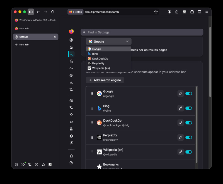Open the synced tabs toolbar icon
The width and height of the screenshot is (223, 184).
[x=199, y=12]
